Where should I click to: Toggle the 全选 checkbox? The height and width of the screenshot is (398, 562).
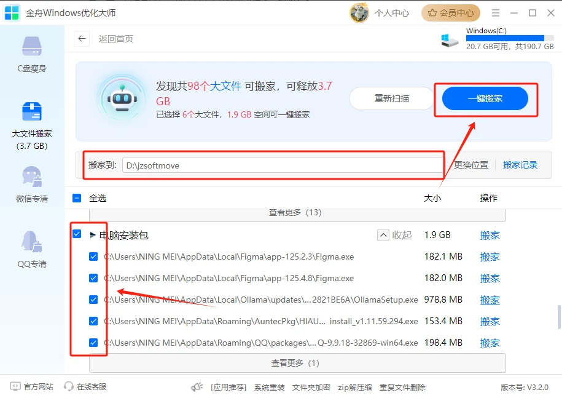pyautogui.click(x=77, y=198)
